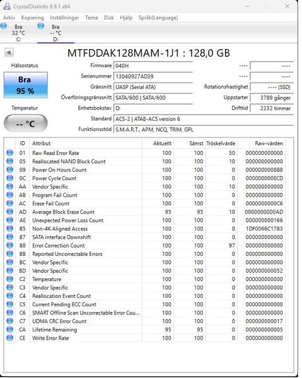Click the Raw-värden column header
302x378 pixels.
(x=261, y=144)
